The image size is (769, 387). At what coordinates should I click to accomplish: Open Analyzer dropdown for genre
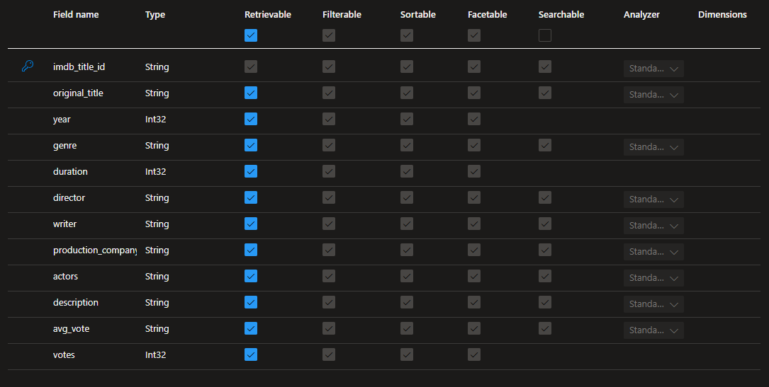click(x=653, y=146)
